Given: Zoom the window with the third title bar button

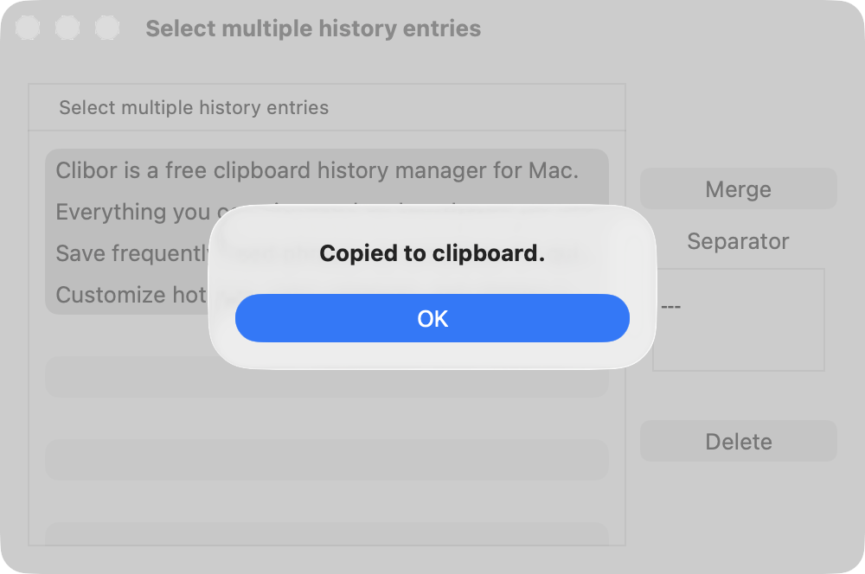Looking at the screenshot, I should [107, 28].
